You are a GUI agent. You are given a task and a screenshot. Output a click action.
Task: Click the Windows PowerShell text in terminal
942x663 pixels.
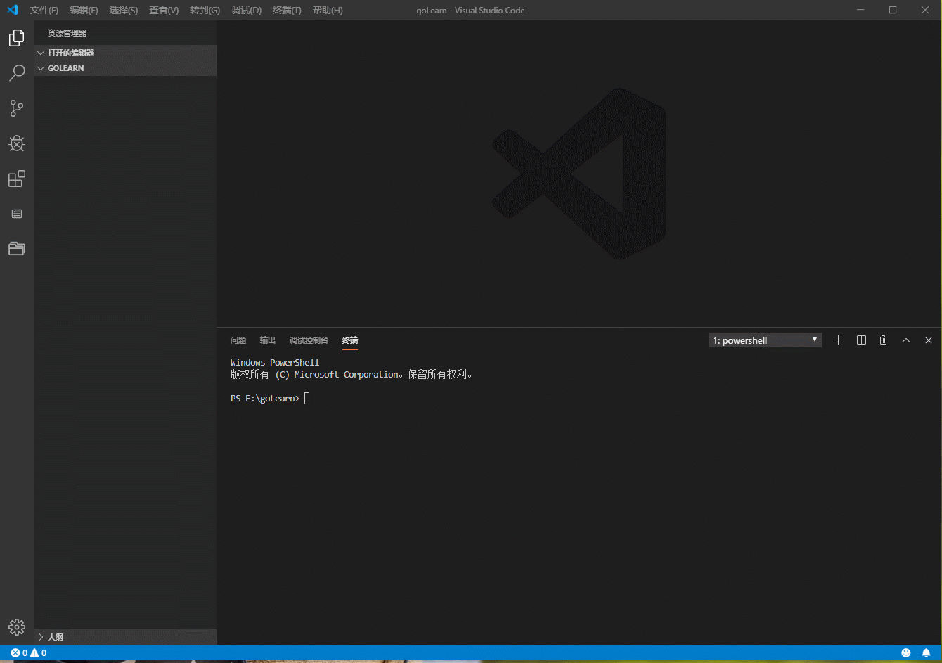[x=275, y=363]
